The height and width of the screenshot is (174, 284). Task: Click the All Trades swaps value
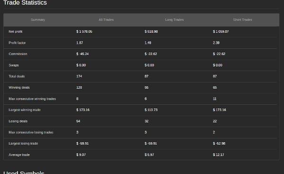(81, 65)
